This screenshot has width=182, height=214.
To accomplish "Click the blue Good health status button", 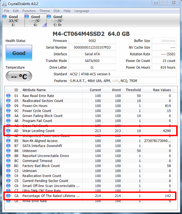I will [x=19, y=53].
